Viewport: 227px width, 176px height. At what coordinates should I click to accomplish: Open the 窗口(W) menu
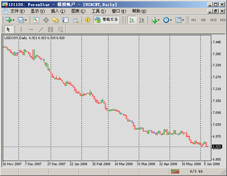[119, 11]
